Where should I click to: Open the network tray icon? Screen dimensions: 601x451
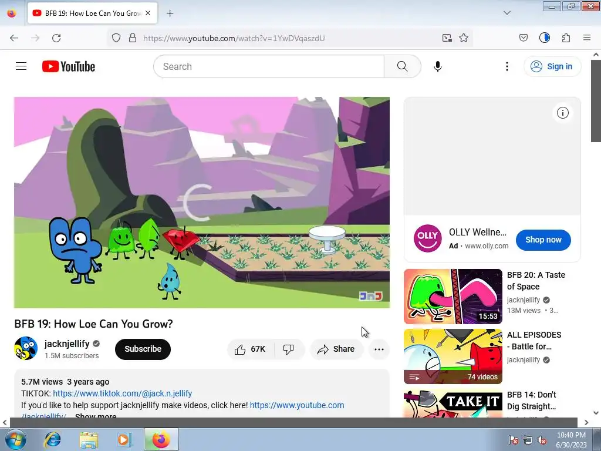528,440
